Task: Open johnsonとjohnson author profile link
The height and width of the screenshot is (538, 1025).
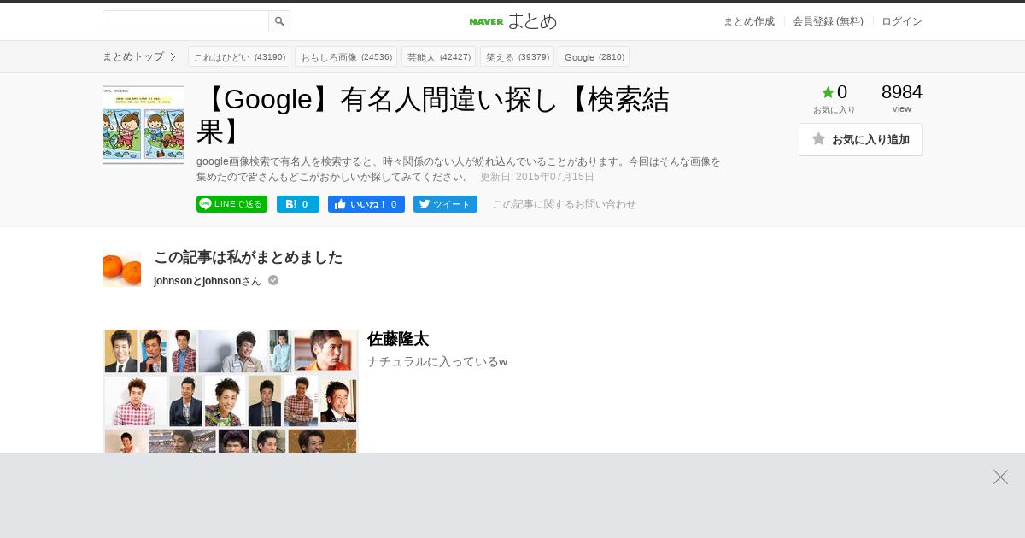Action: [x=197, y=281]
